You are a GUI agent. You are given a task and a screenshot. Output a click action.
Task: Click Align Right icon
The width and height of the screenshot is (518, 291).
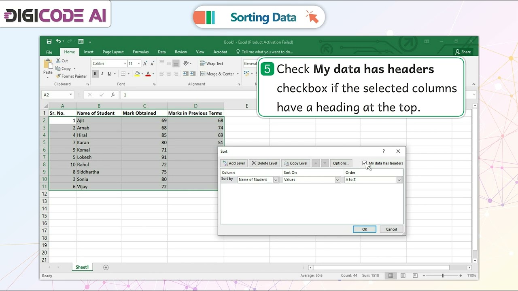click(176, 74)
